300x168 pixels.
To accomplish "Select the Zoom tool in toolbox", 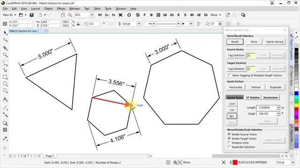I will [5, 55].
